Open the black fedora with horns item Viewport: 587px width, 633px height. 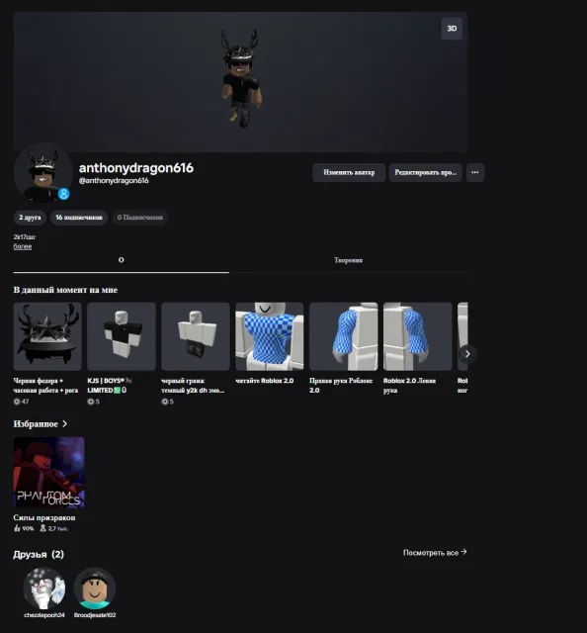(x=47, y=336)
